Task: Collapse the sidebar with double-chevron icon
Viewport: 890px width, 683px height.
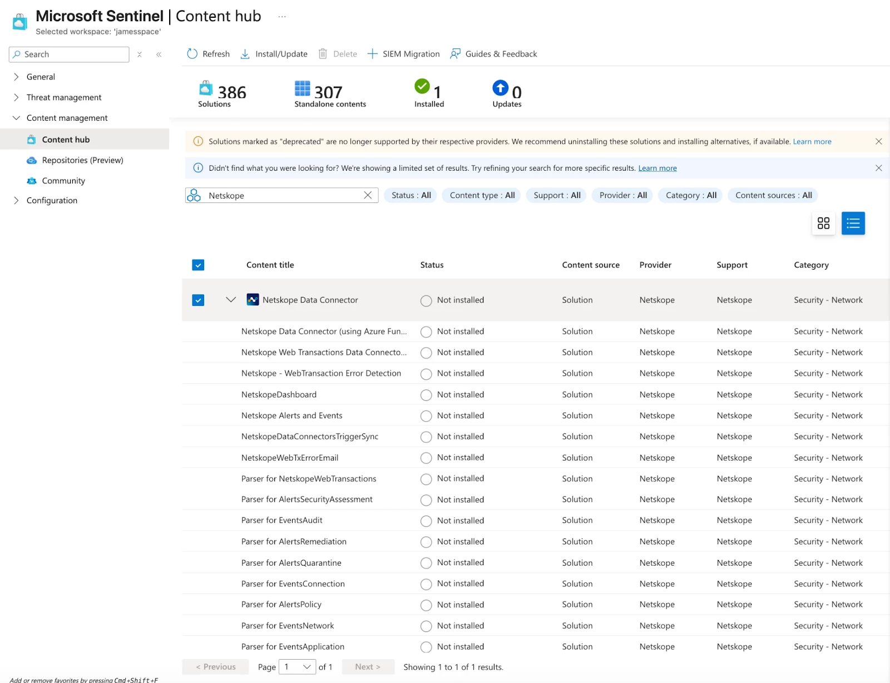Action: pyautogui.click(x=159, y=55)
